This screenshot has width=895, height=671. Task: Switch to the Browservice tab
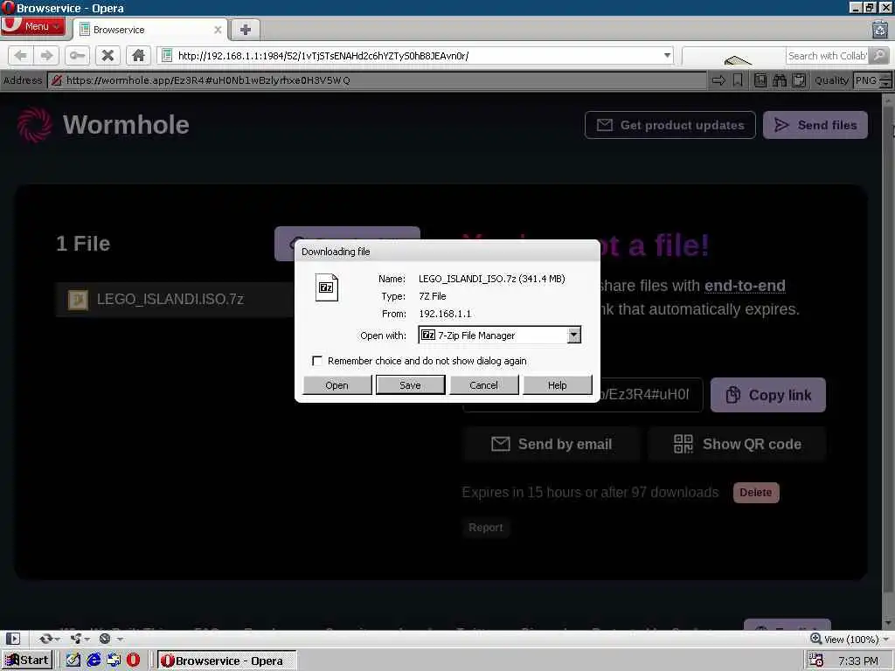(x=150, y=30)
